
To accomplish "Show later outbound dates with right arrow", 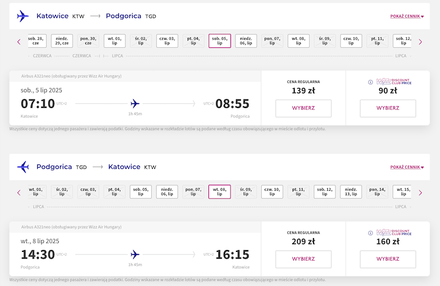I will 420,42.
